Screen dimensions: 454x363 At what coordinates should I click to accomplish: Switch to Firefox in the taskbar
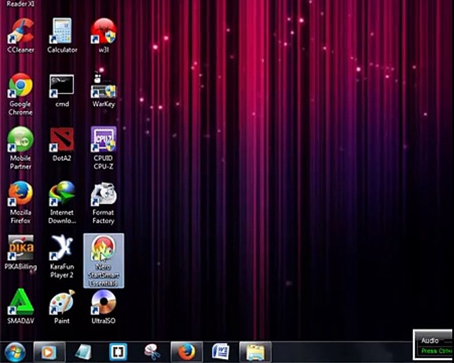(x=187, y=352)
